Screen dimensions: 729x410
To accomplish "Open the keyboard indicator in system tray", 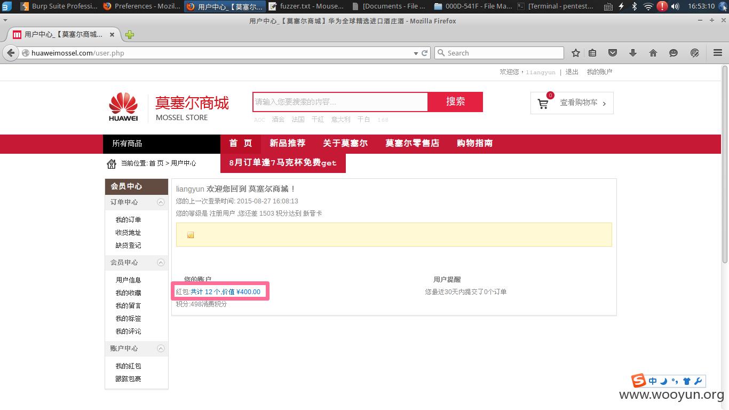I will (x=608, y=6).
